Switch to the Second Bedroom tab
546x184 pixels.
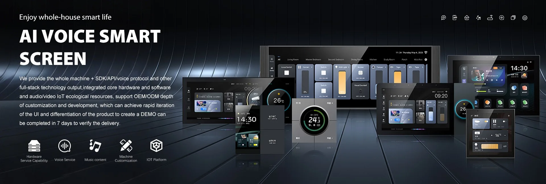pos(336,60)
